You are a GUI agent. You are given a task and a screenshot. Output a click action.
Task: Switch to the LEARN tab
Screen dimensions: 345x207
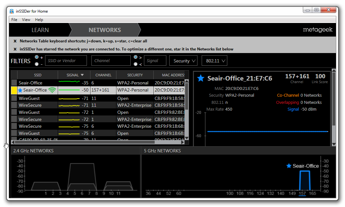(x=40, y=30)
